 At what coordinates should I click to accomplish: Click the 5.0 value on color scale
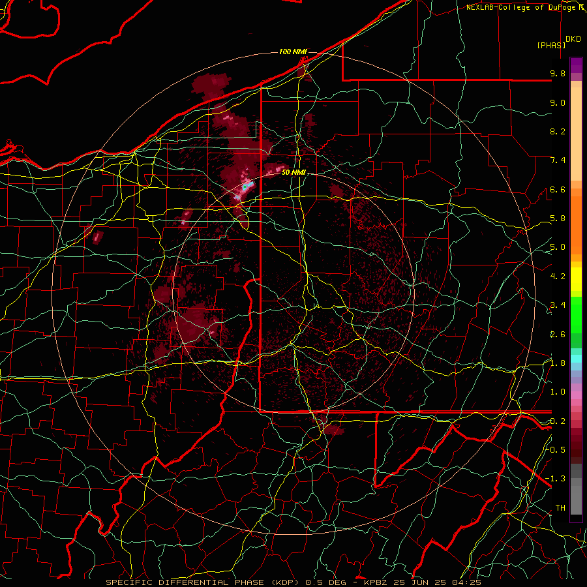tap(558, 247)
